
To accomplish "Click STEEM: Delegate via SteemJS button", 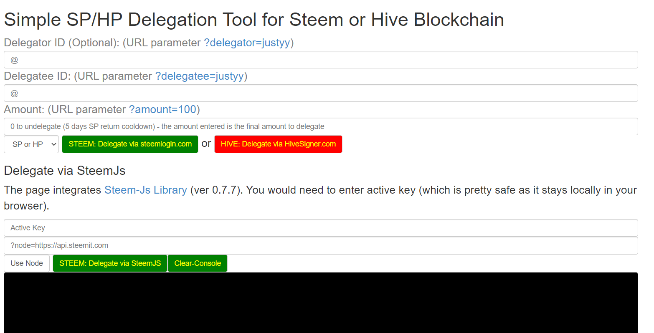I will (x=110, y=263).
